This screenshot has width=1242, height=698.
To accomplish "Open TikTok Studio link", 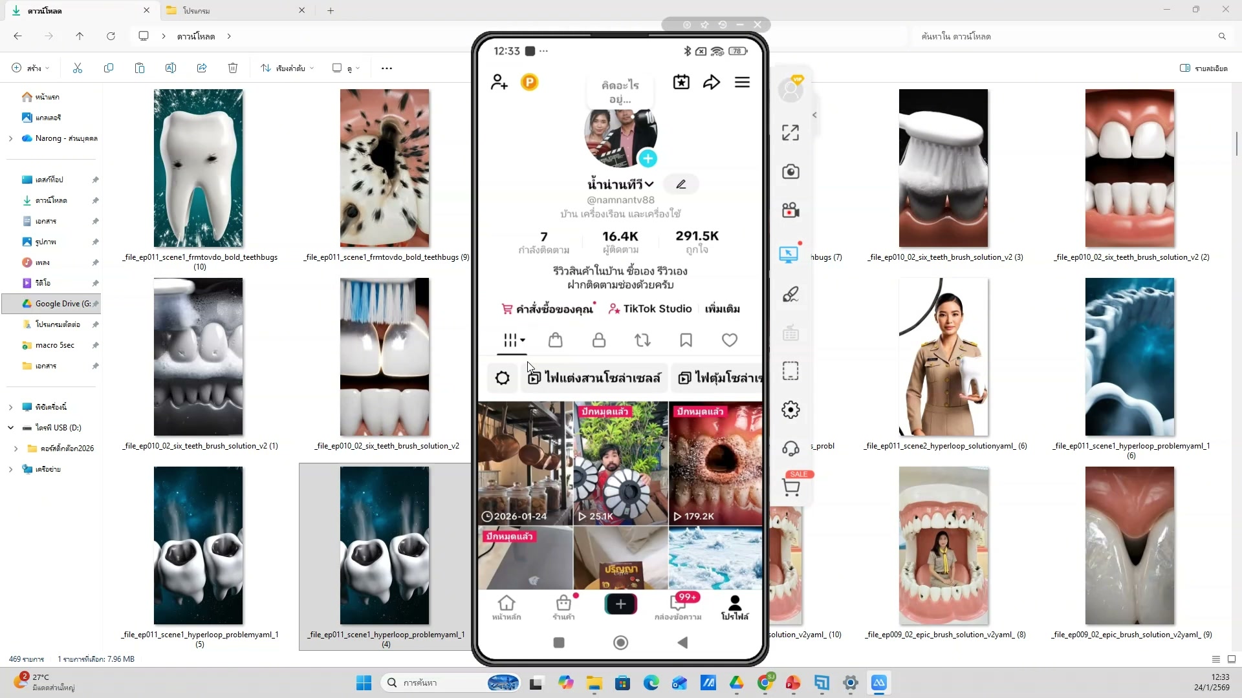I will coord(650,309).
